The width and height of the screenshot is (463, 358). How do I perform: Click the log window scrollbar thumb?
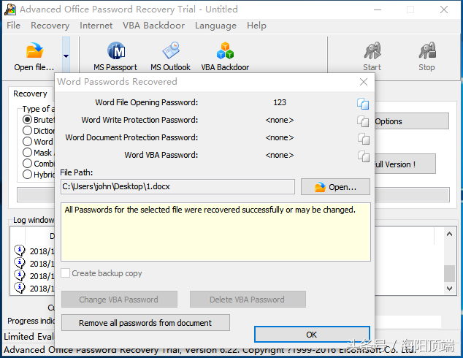449,274
